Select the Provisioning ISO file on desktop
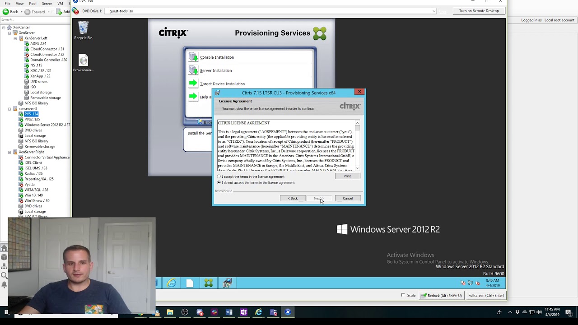This screenshot has height=325, width=578. (83, 63)
